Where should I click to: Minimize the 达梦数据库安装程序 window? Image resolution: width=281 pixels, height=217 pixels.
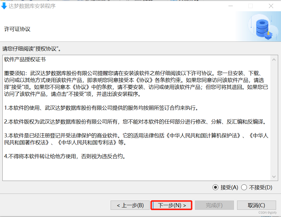(x=231, y=6)
